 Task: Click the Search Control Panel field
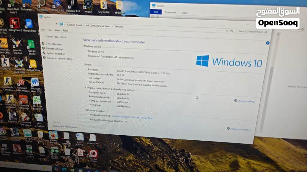pos(252,31)
